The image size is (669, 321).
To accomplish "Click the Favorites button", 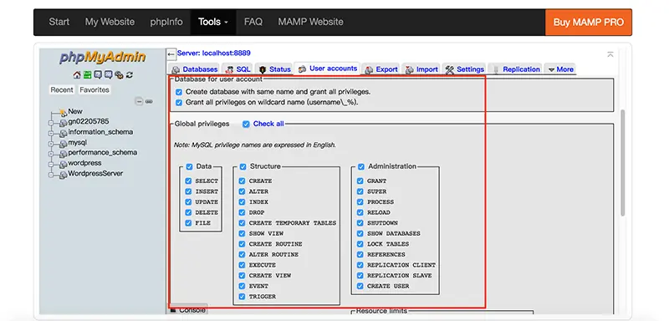I will coord(94,89).
